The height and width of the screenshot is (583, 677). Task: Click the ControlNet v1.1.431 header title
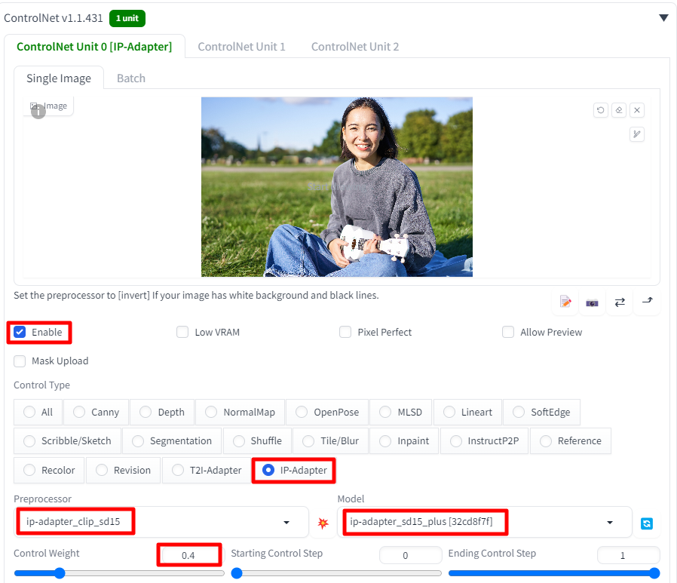click(54, 18)
